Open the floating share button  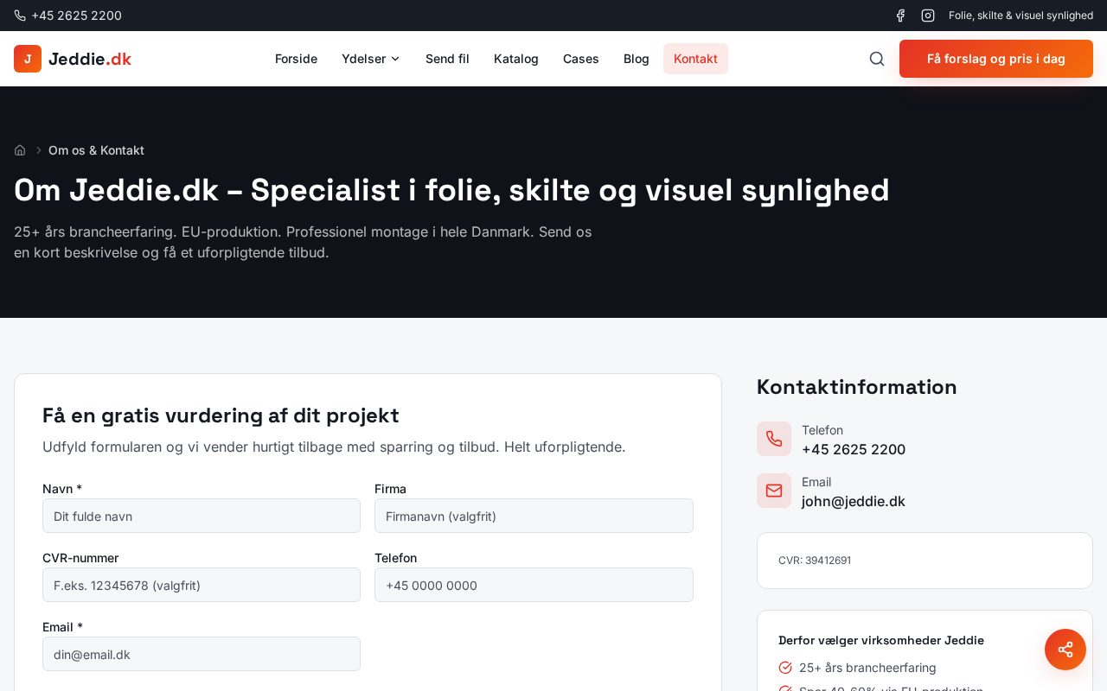[1065, 650]
